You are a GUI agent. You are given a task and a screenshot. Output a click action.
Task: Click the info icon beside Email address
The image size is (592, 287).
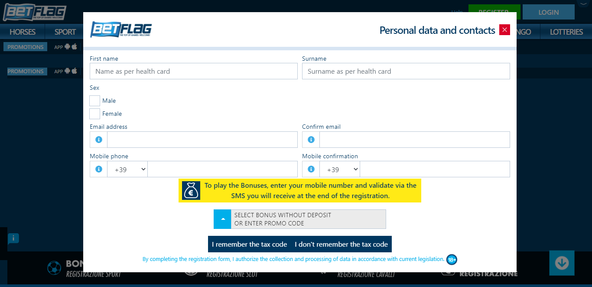coord(98,140)
